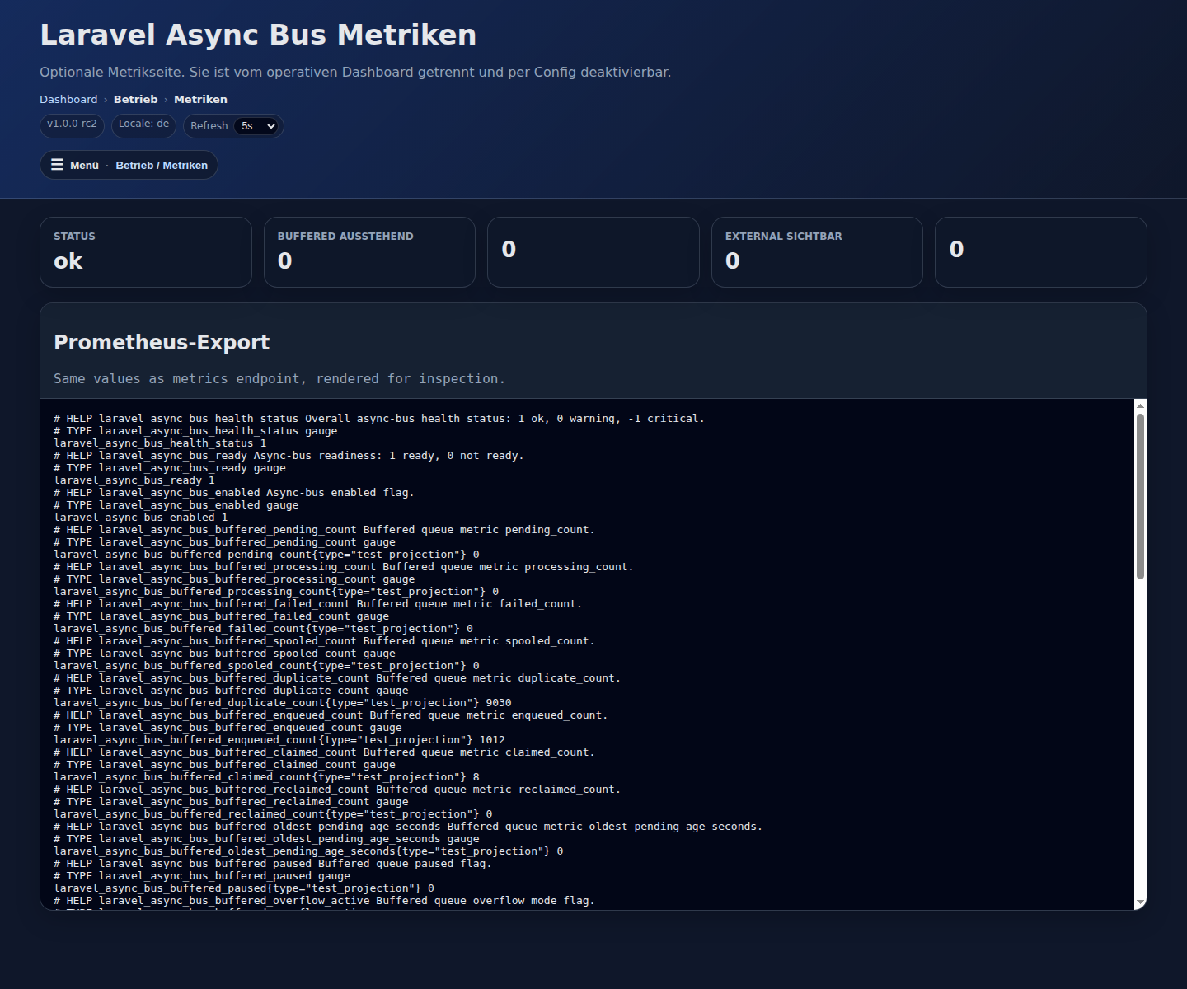Click the buffered_spooled_count{type="test_projection"} line
The height and width of the screenshot is (989, 1187).
click(266, 666)
